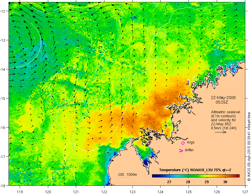The width and height of the screenshot is (251, 194).
Task: Click longitude label '125' on bottom axis
Action: point(189,192)
